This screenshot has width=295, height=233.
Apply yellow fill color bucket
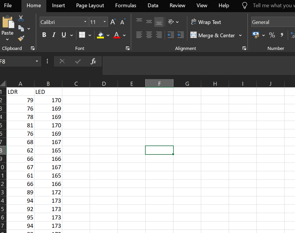tap(100, 35)
